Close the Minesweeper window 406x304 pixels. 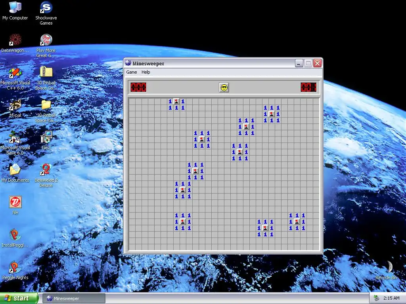(x=318, y=63)
